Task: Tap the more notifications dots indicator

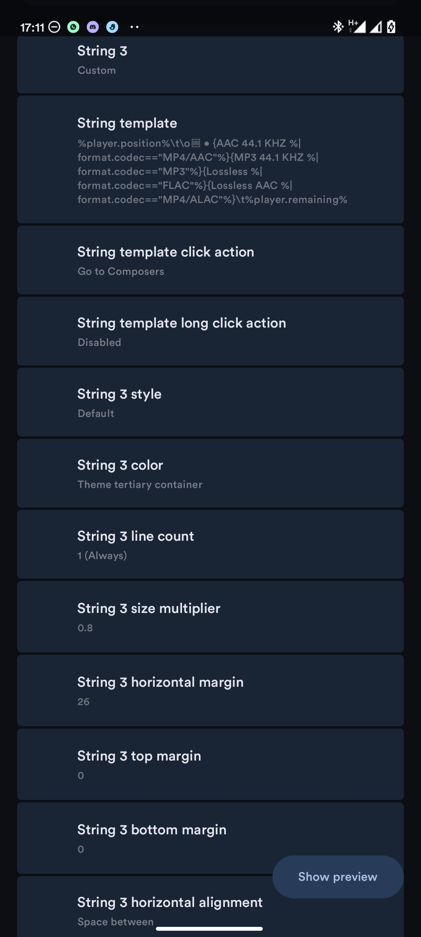Action: [x=134, y=27]
